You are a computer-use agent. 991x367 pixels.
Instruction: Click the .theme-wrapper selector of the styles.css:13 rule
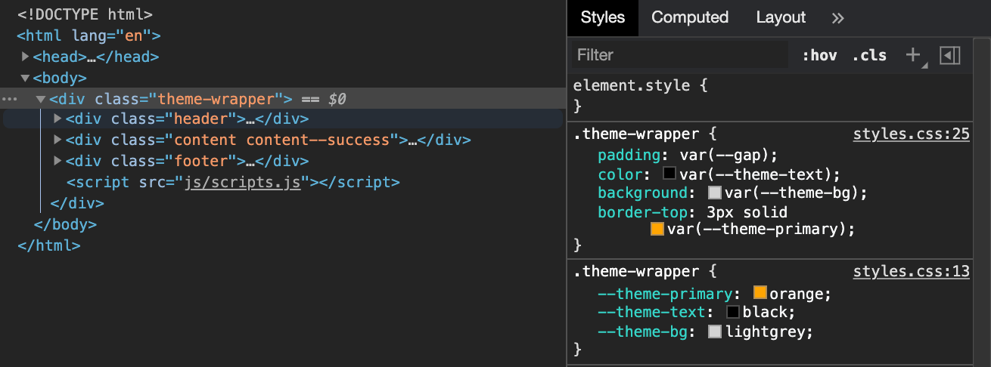point(636,272)
